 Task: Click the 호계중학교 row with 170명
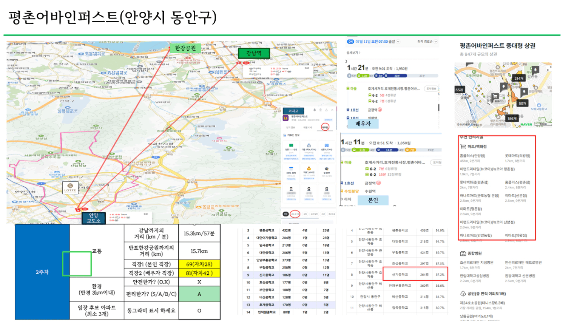pos(289,304)
